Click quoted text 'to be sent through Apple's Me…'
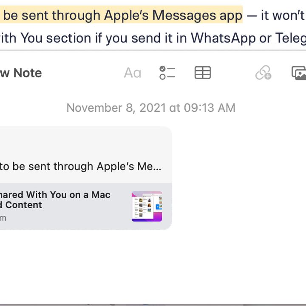Screen dimensions: 306x306 click(81, 167)
